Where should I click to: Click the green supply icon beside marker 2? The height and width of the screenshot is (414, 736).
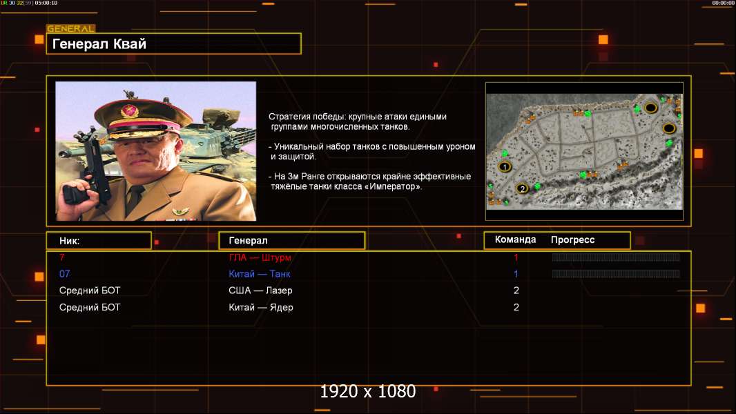pos(536,186)
